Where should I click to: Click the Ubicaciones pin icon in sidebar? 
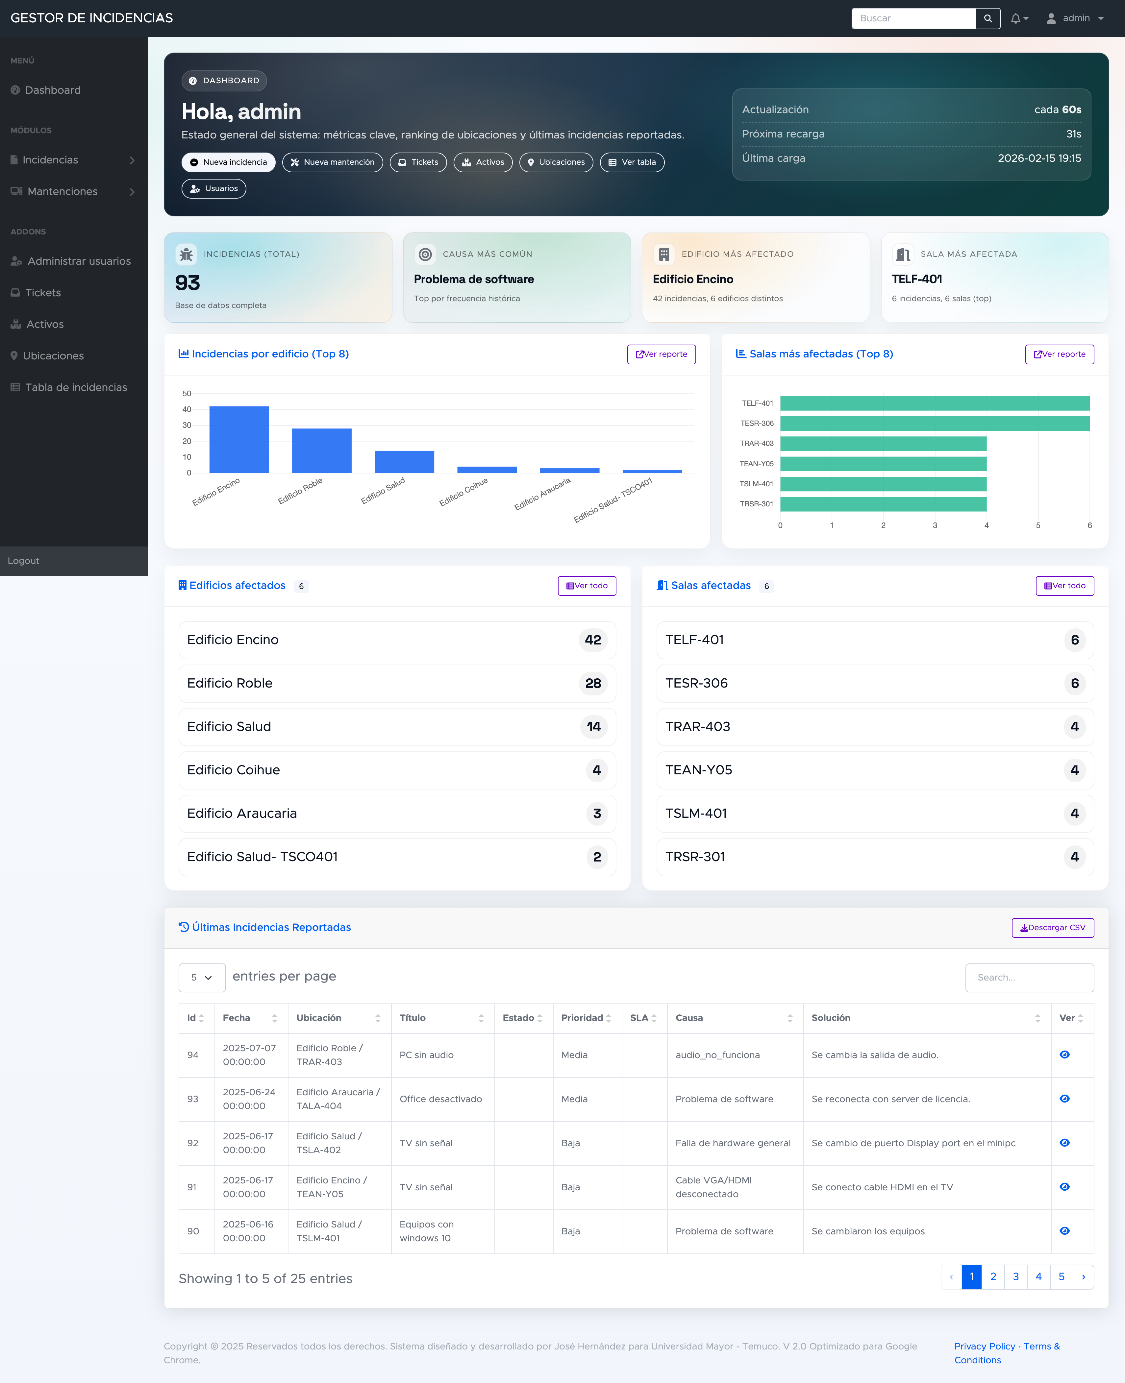pyautogui.click(x=14, y=356)
